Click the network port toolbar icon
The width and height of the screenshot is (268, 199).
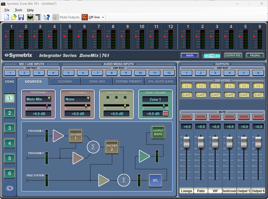click(30, 17)
